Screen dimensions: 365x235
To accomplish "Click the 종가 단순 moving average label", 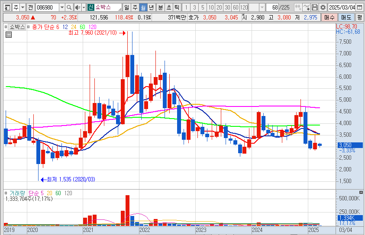I will point(43,27).
